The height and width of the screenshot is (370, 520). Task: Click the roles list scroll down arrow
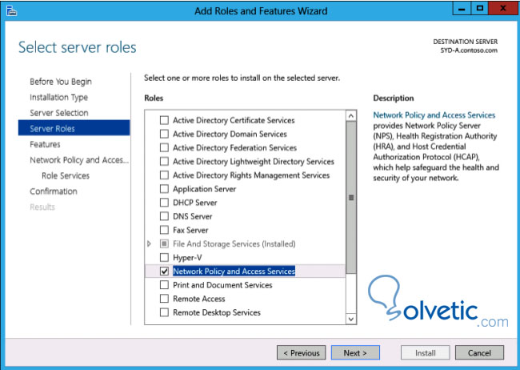[x=351, y=320]
